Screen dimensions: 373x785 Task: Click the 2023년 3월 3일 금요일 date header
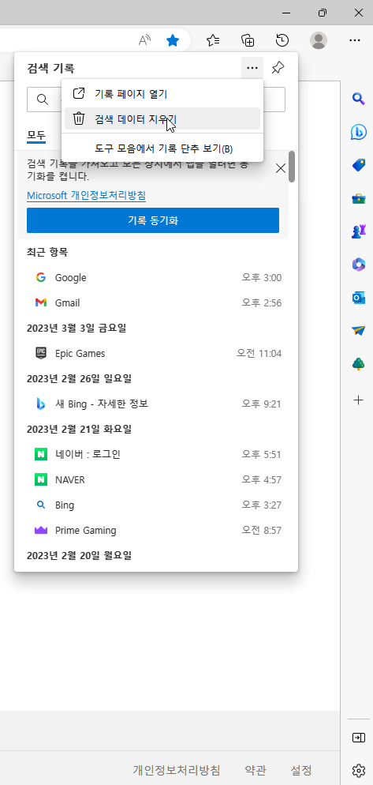click(x=76, y=328)
